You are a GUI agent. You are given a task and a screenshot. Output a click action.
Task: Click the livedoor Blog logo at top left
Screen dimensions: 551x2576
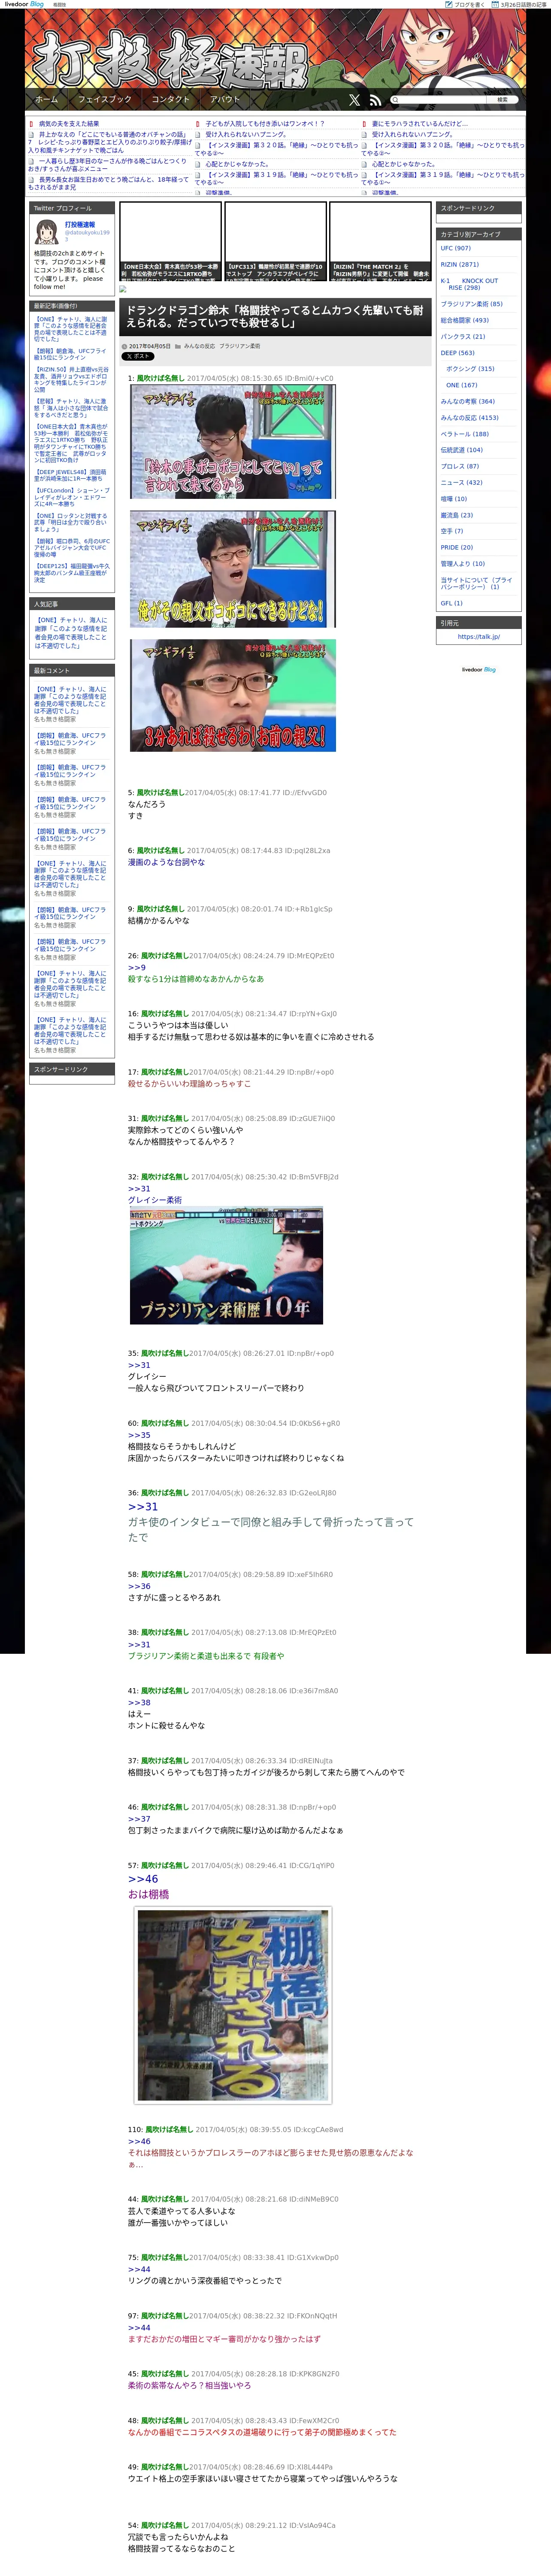click(25, 4)
